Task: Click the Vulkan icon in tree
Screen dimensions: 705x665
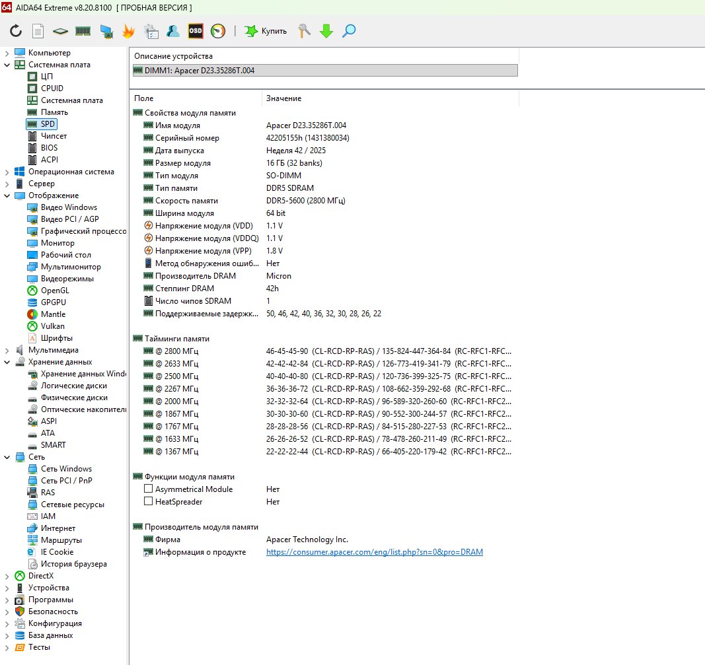Action: point(32,326)
